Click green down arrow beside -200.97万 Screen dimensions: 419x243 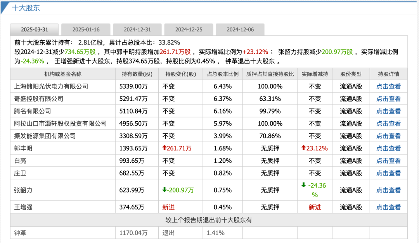point(164,190)
